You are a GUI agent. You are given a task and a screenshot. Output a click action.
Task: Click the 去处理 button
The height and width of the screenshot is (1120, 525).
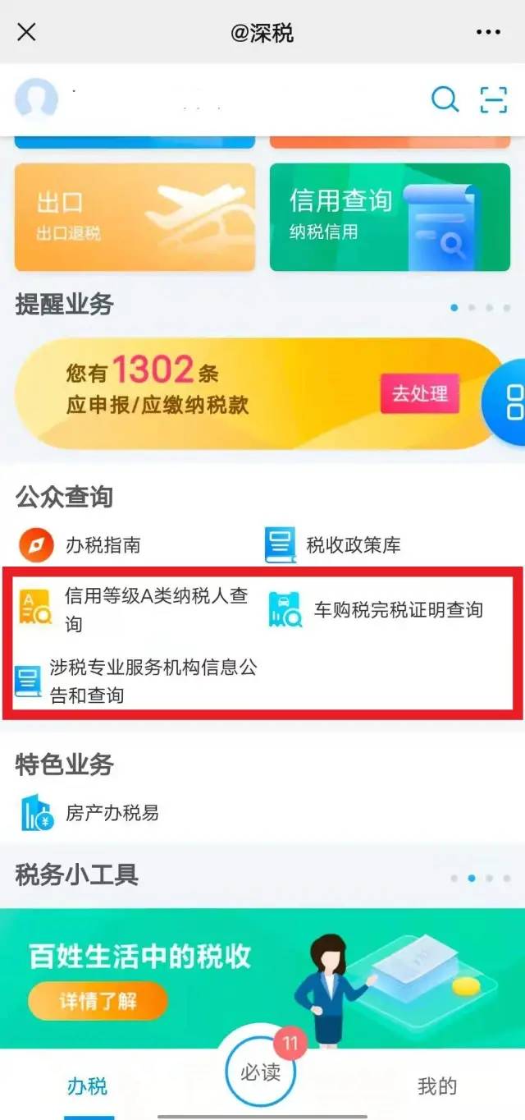419,393
